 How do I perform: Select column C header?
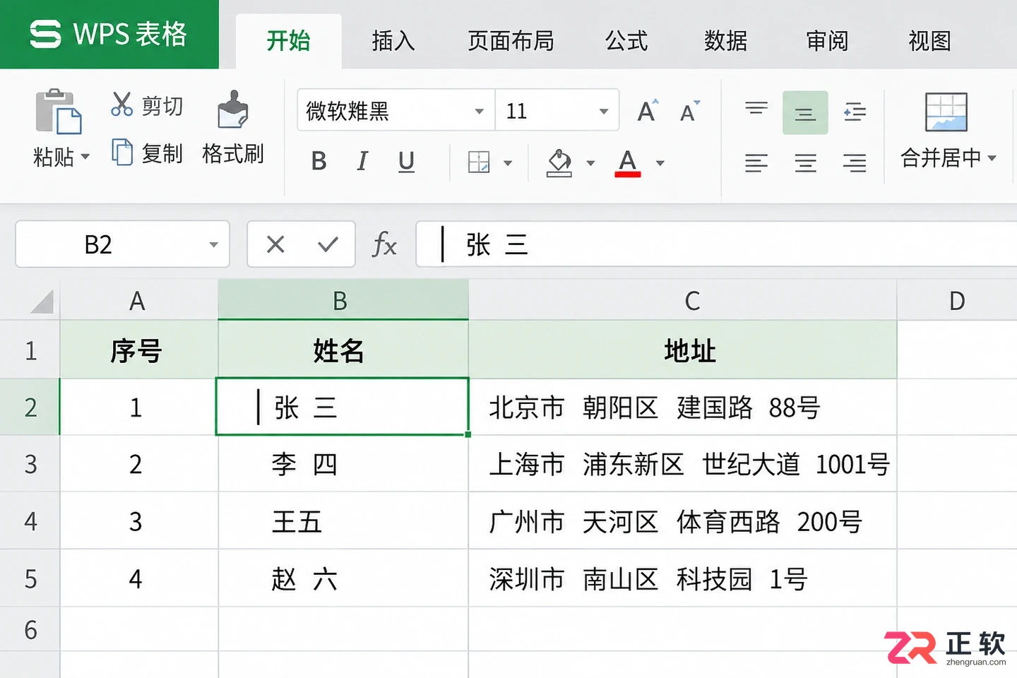pyautogui.click(x=683, y=300)
